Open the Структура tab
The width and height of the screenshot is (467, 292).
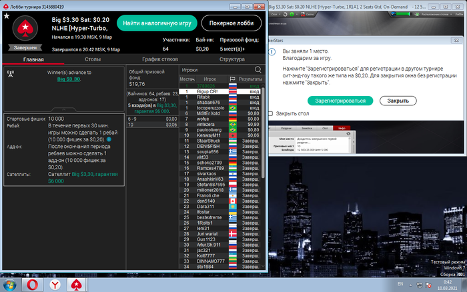click(x=232, y=59)
